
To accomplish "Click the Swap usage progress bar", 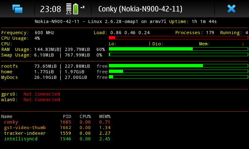I will click(x=178, y=55).
